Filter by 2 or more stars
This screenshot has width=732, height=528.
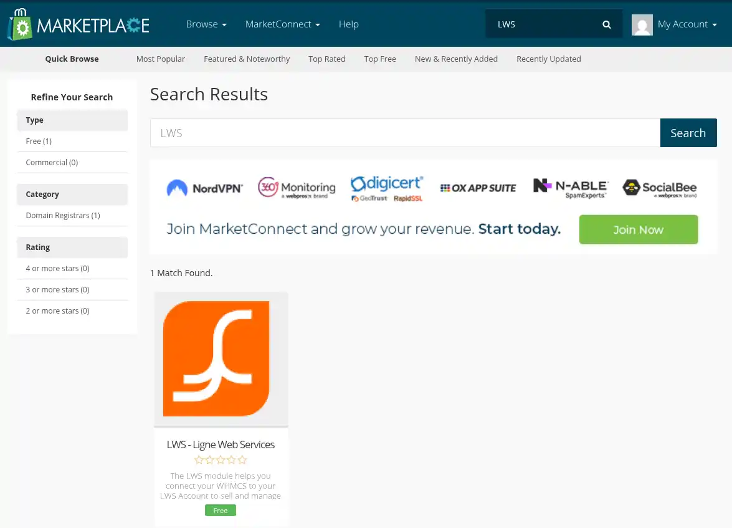point(72,310)
